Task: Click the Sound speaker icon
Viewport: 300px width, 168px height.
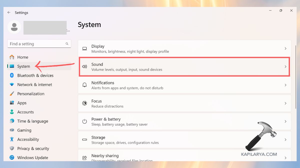Action: click(x=85, y=67)
